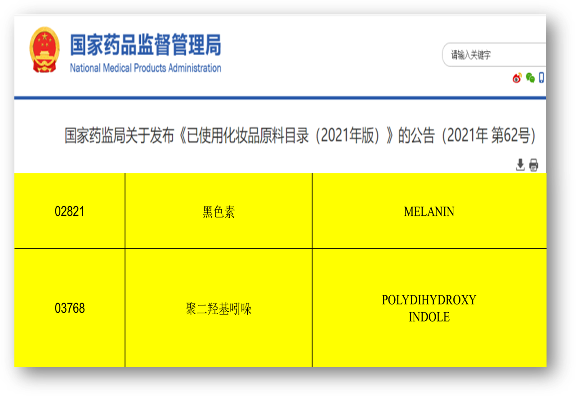576x396 pixels.
Task: Select table cell 02821
Action: pos(70,211)
